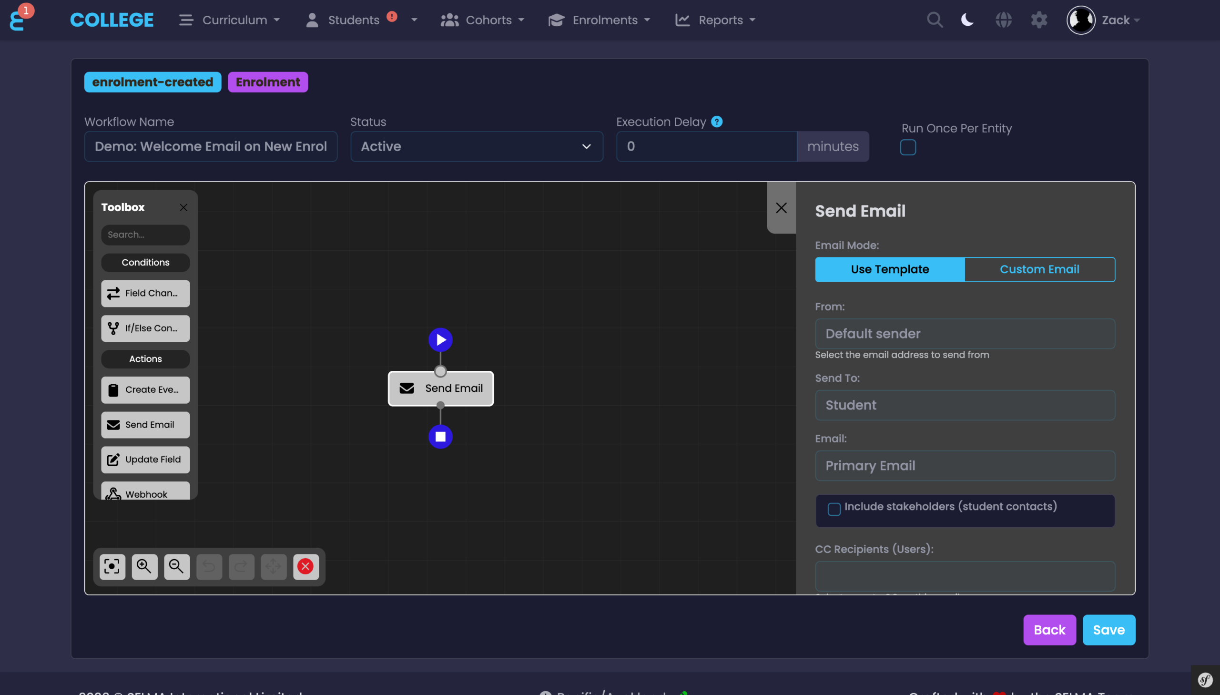This screenshot has height=695, width=1220.
Task: Click the globe language icon
Action: 1003,20
